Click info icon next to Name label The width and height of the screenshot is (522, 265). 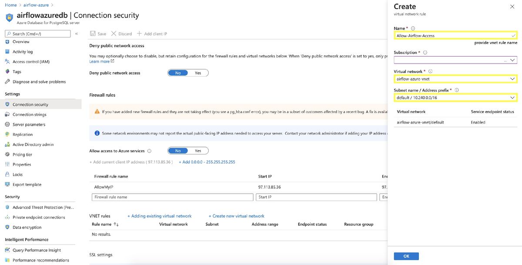[413, 28]
